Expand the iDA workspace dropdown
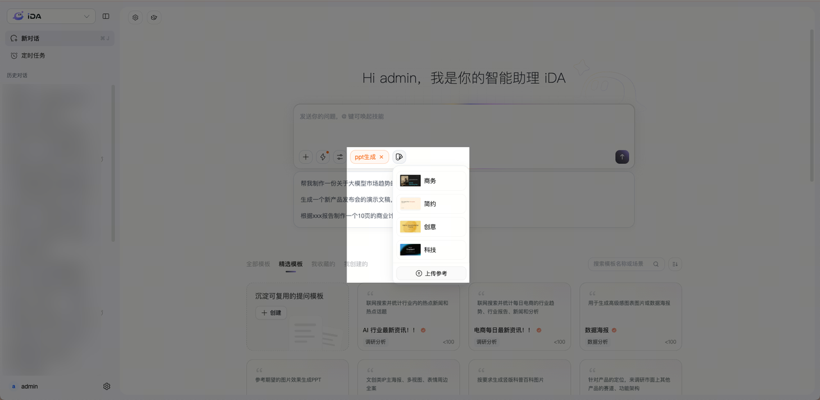The height and width of the screenshot is (400, 820). pos(51,16)
